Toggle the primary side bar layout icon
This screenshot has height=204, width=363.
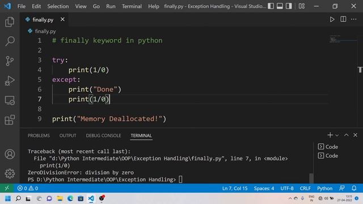[x=271, y=6]
